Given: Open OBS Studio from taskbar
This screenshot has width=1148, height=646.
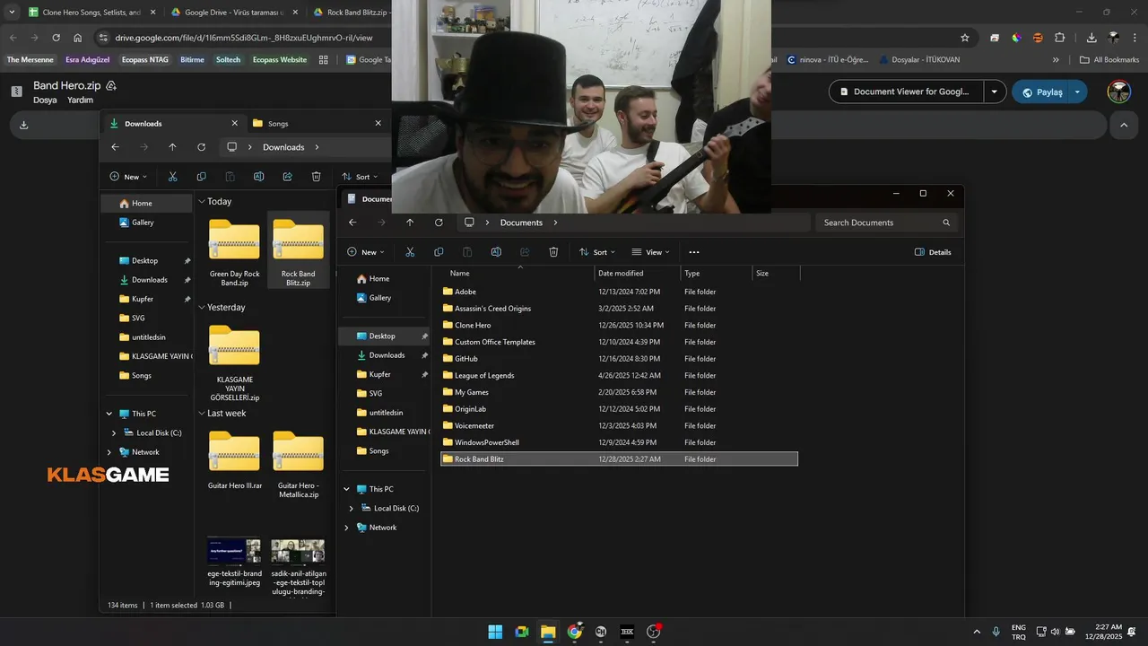Looking at the screenshot, I should 653,632.
